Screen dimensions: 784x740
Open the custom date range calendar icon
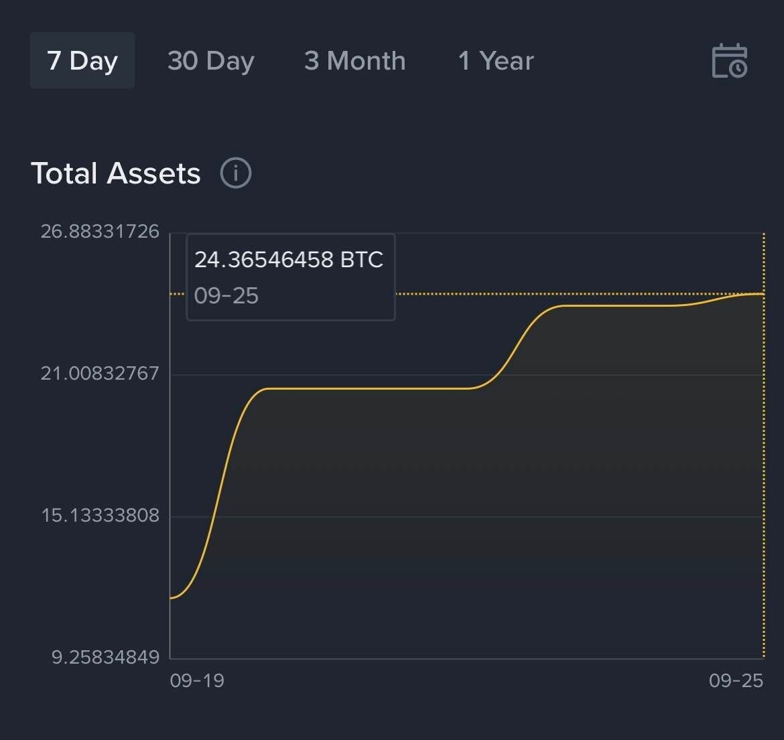[x=729, y=61]
